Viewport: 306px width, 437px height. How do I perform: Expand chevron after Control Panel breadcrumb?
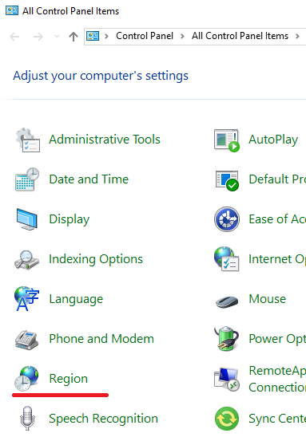click(x=182, y=36)
